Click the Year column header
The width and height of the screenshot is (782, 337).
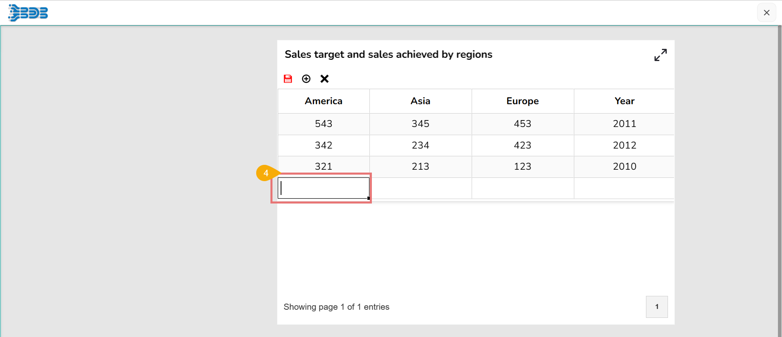click(x=624, y=101)
